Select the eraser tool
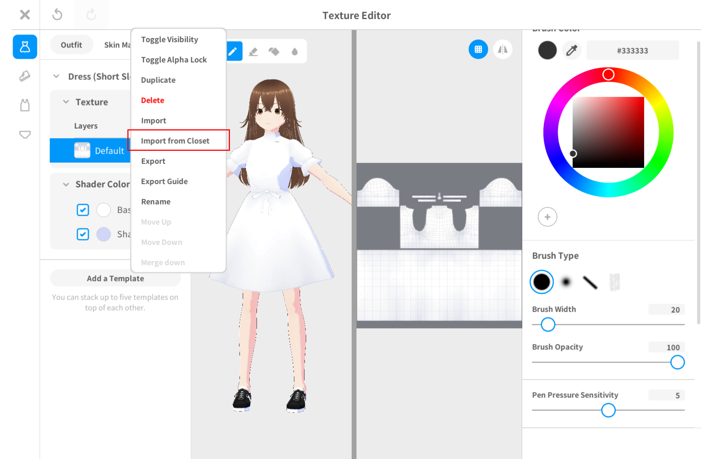The height and width of the screenshot is (459, 713). (253, 51)
